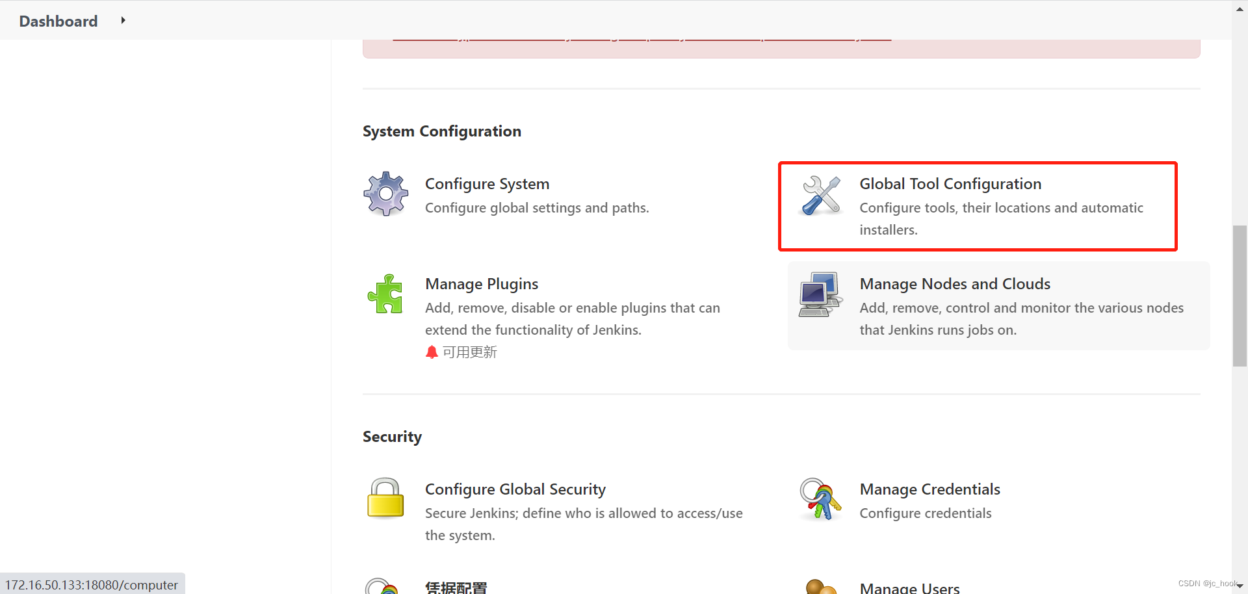The height and width of the screenshot is (594, 1248).
Task: Click the Manage Plugins puzzle piece icon
Action: click(x=385, y=294)
